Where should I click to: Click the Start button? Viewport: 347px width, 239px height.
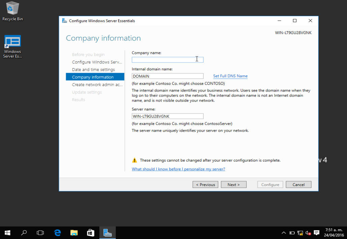[7, 232]
